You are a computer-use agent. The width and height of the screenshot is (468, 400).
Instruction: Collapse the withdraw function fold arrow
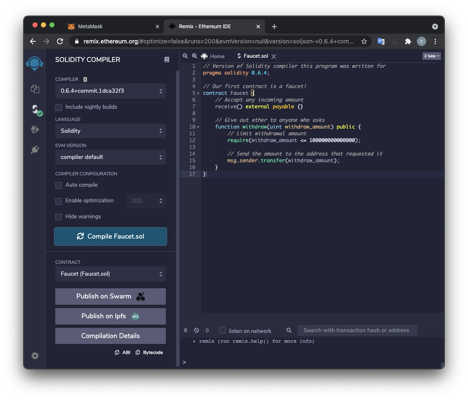198,127
